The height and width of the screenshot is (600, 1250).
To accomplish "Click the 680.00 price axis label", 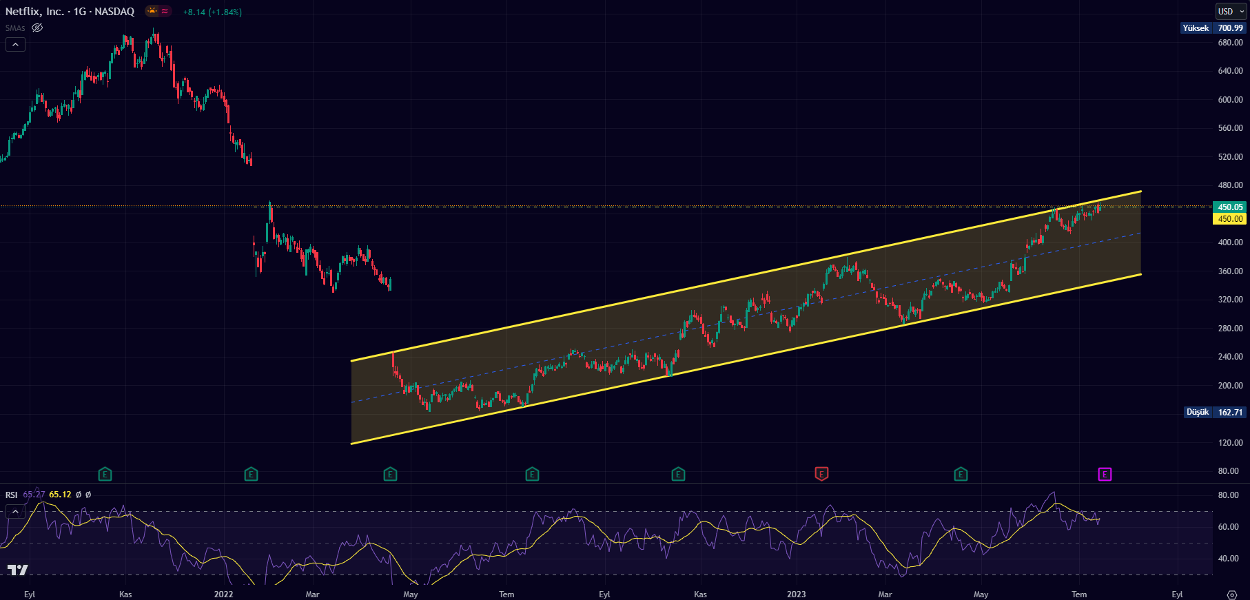I will [1230, 43].
